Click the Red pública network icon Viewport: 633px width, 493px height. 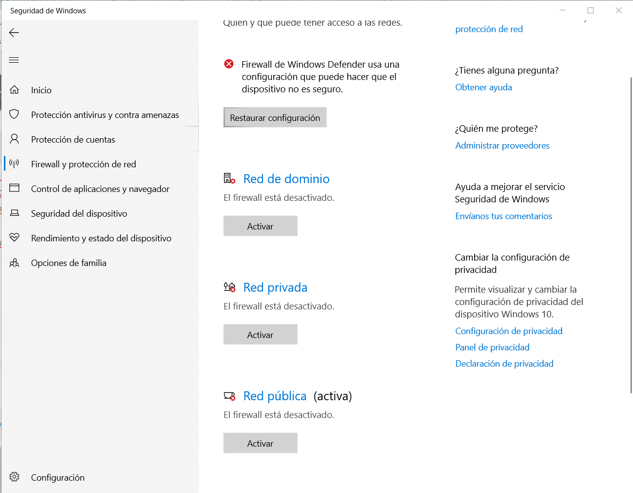tap(229, 395)
